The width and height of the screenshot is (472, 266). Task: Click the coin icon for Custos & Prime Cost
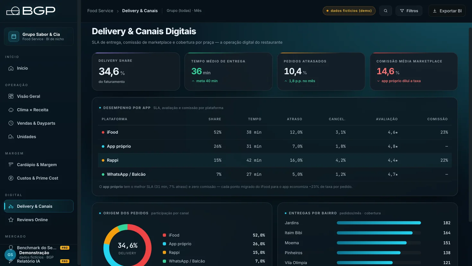pos(11,178)
